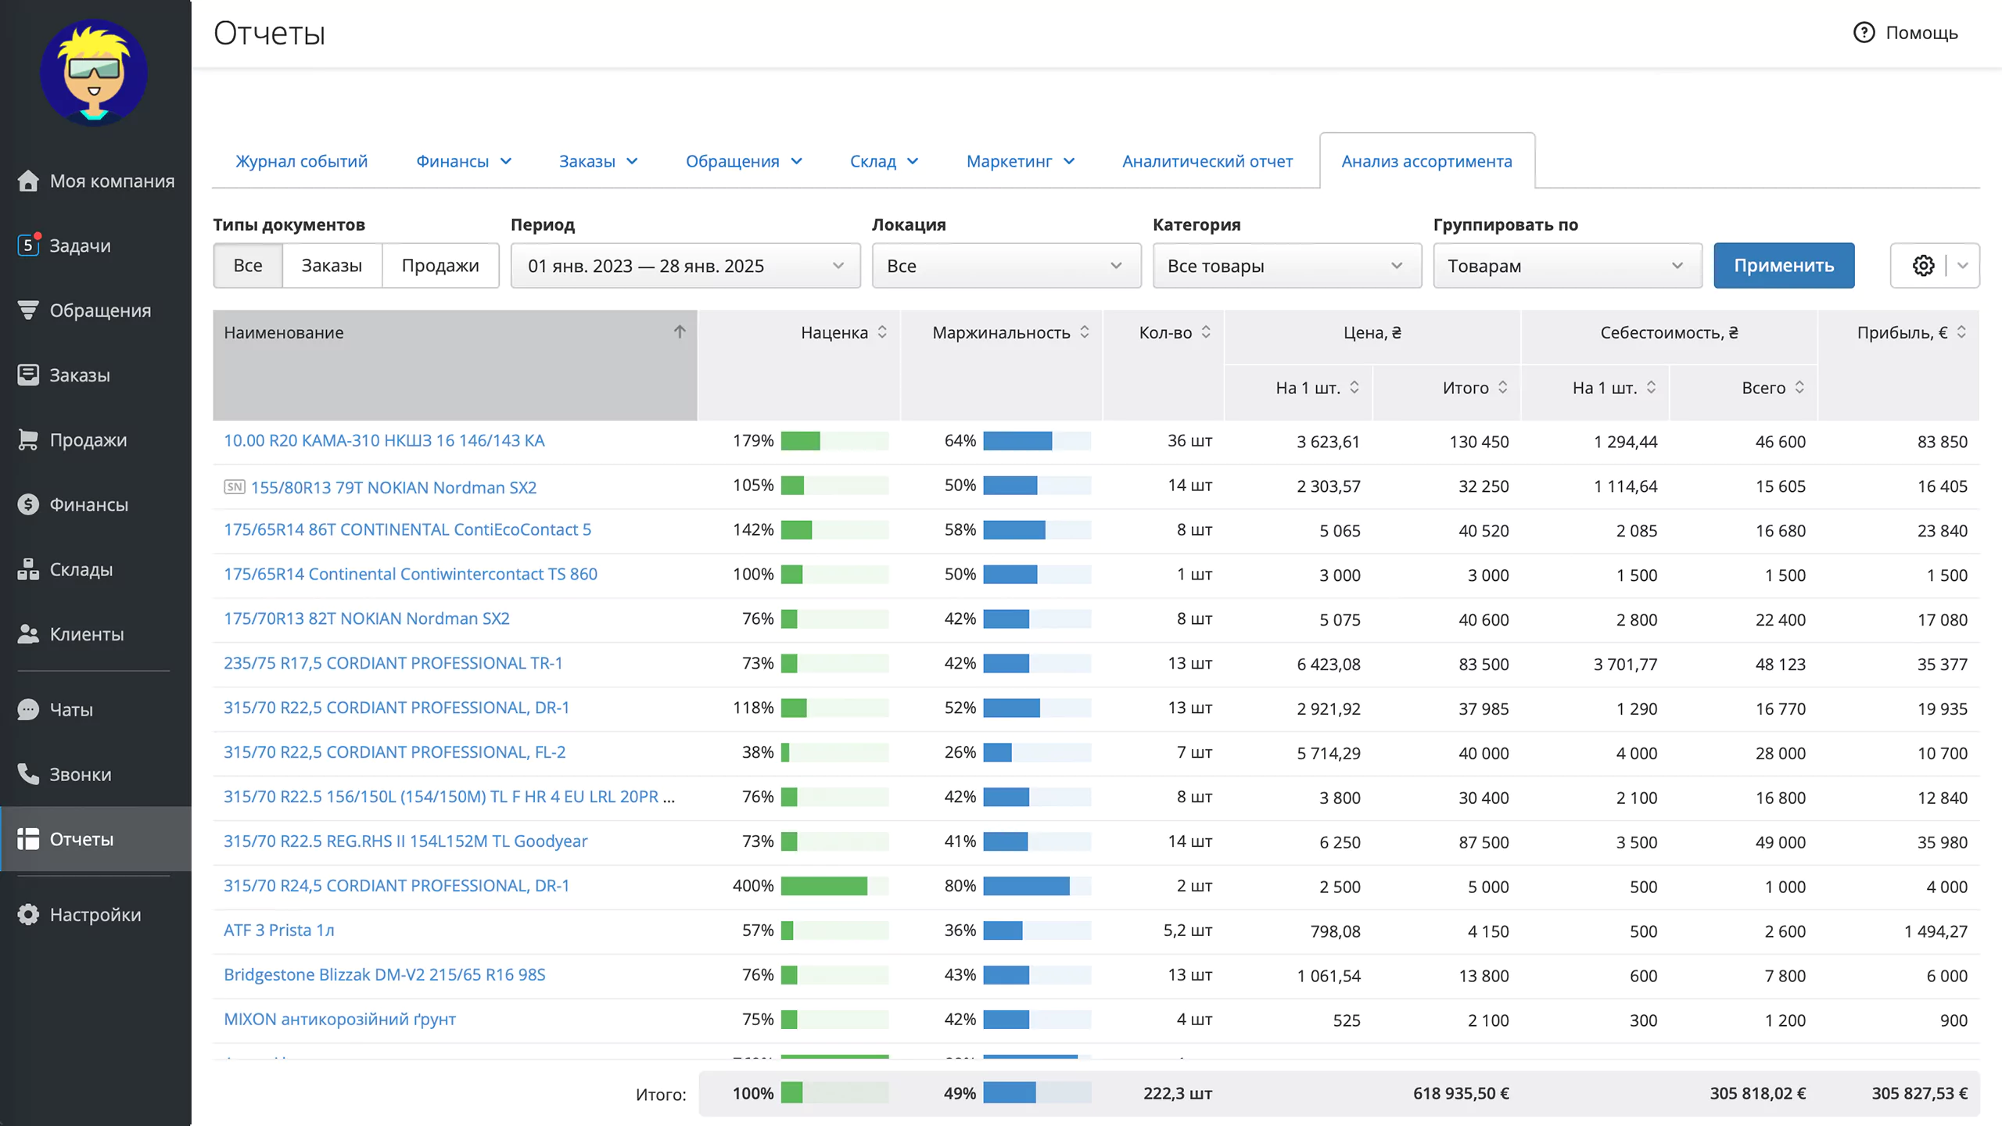The width and height of the screenshot is (2002, 1126).
Task: Select the Анализ ассортимента tab
Action: coord(1426,161)
